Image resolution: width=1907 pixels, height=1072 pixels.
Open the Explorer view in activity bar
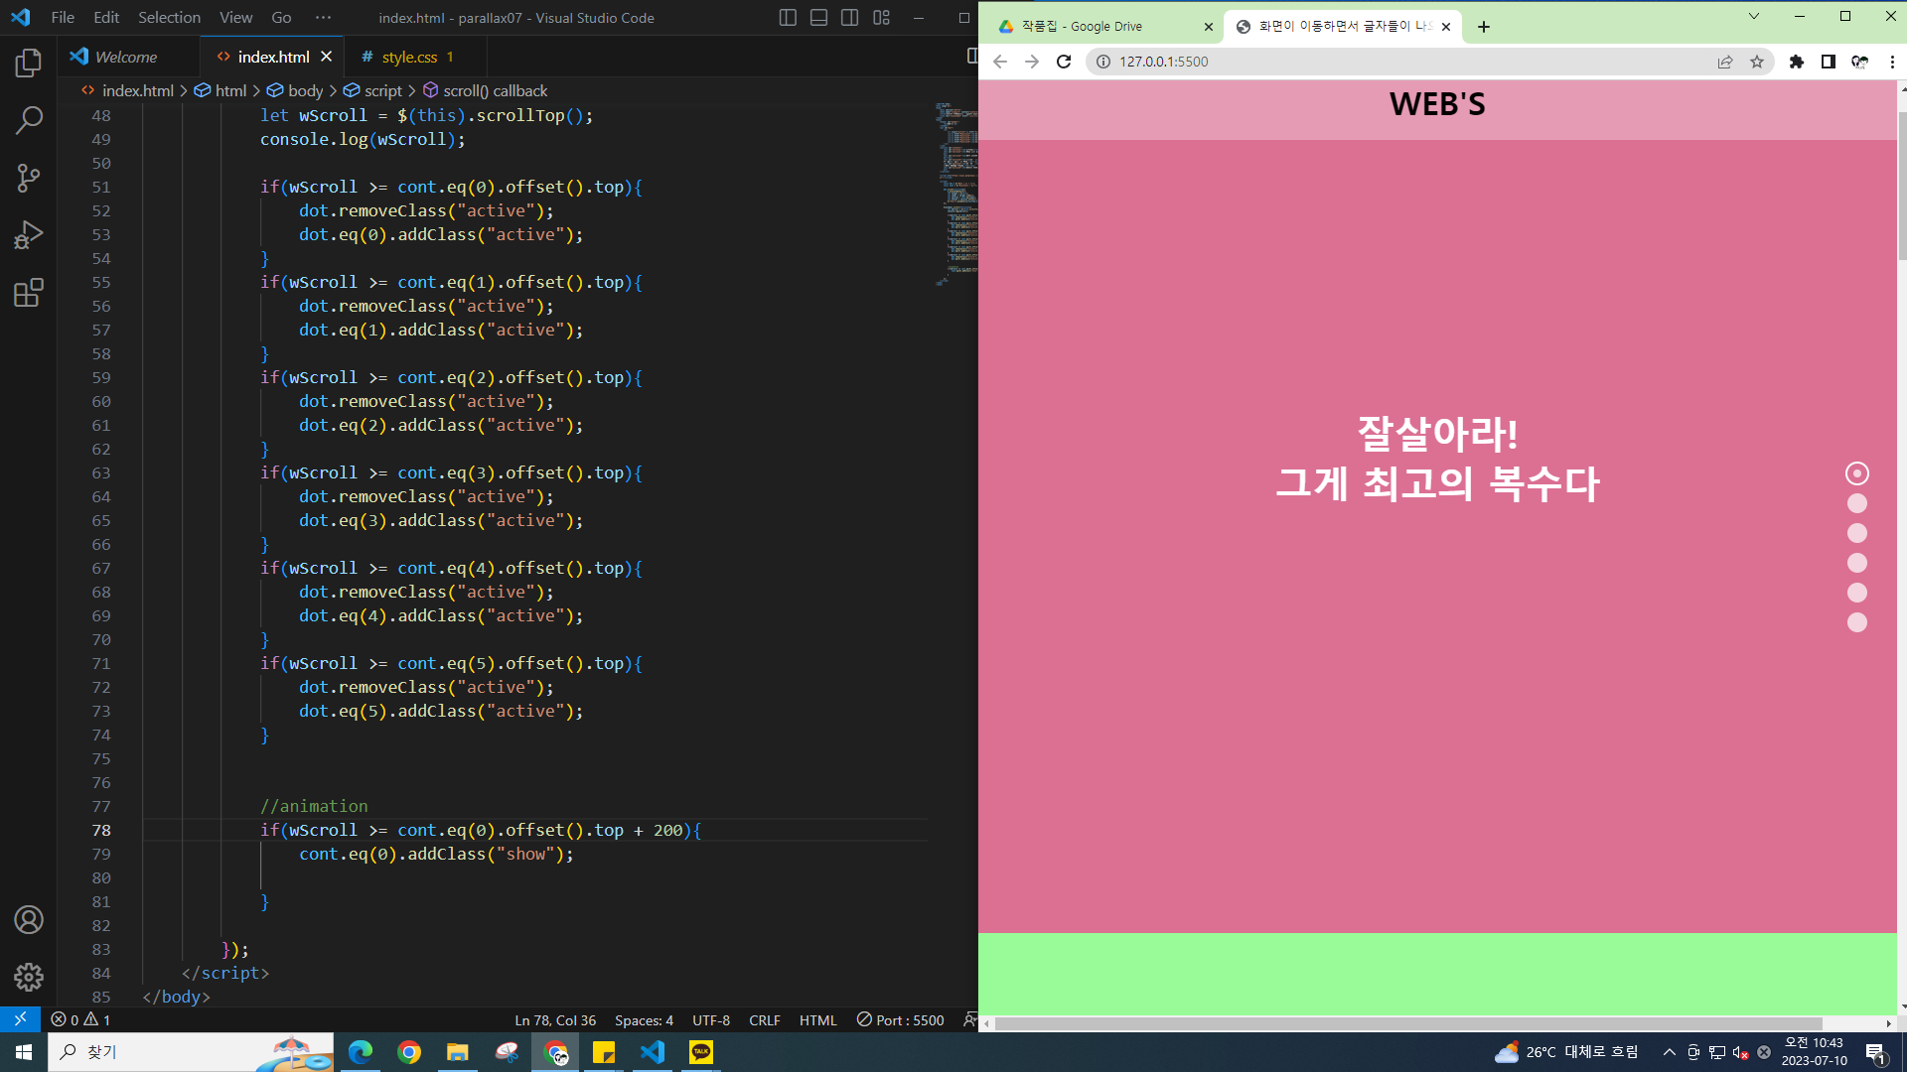click(x=29, y=64)
